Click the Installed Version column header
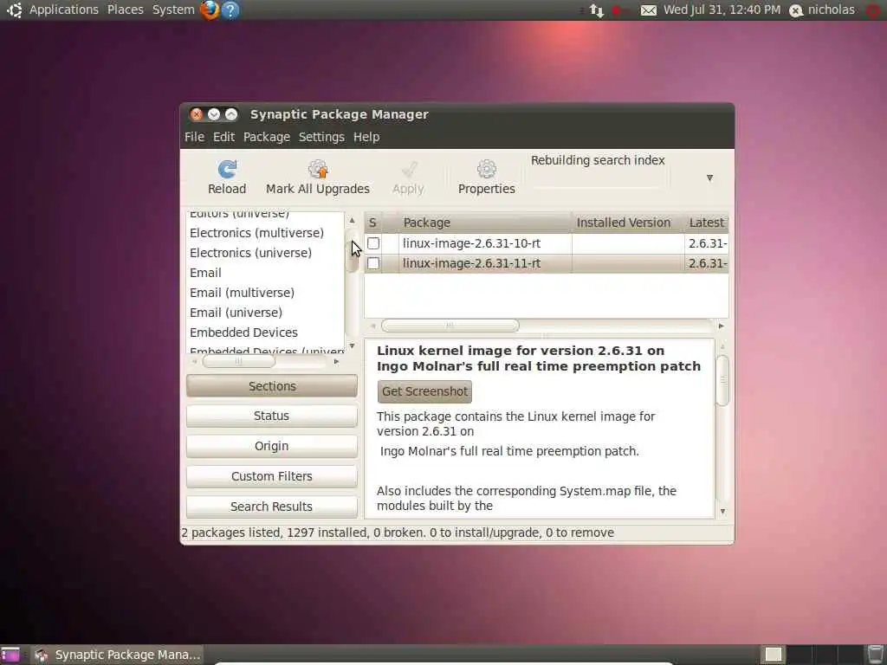 click(x=628, y=223)
